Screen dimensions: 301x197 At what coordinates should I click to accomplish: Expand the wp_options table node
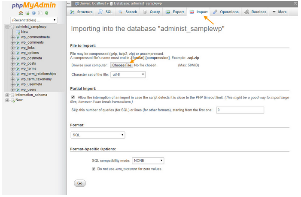pos(13,53)
